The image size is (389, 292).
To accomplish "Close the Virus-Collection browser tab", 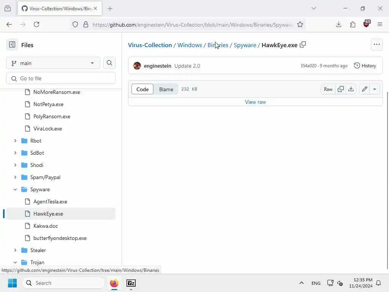I will point(95,8).
